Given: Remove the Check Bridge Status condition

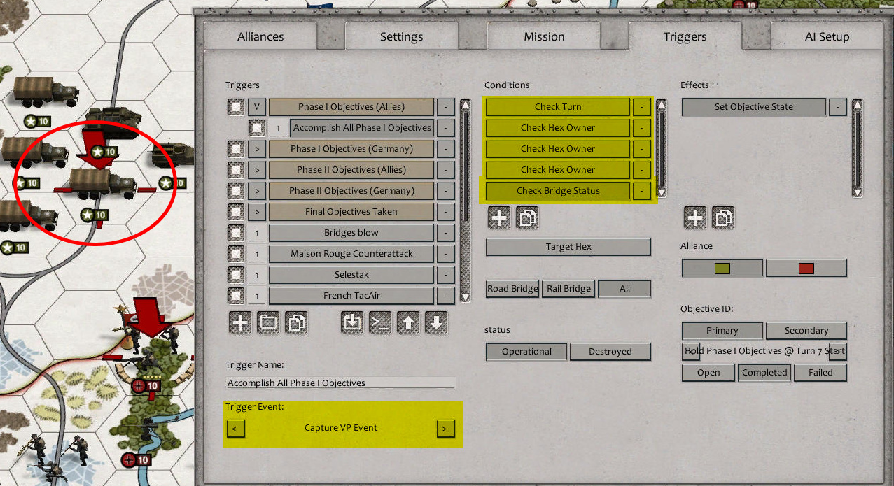Looking at the screenshot, I should pyautogui.click(x=641, y=191).
